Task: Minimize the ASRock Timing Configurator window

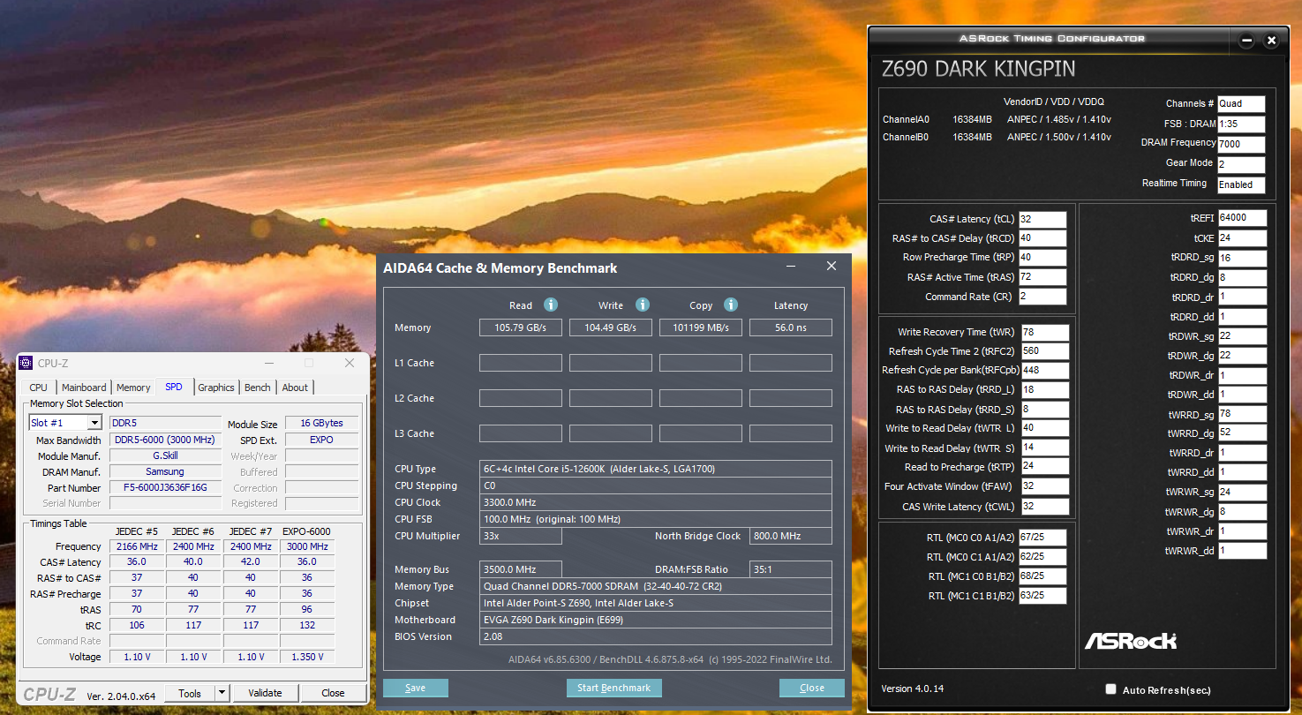Action: [1246, 41]
